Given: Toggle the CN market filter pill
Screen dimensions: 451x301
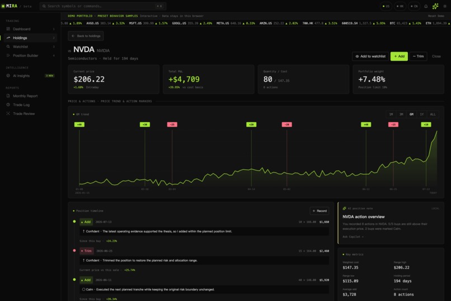Looking at the screenshot, I should point(414,6).
